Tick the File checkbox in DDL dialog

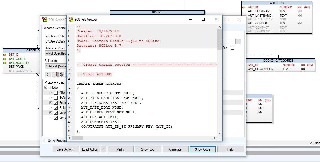pyautogui.click(x=232, y=48)
